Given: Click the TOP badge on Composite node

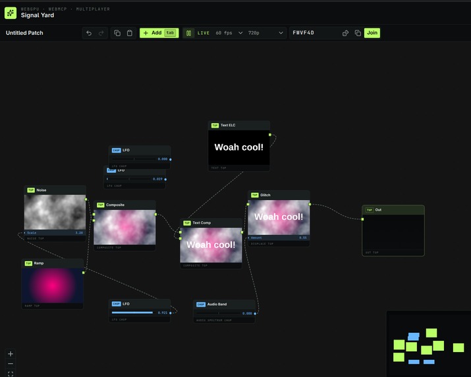Looking at the screenshot, I should [100, 205].
